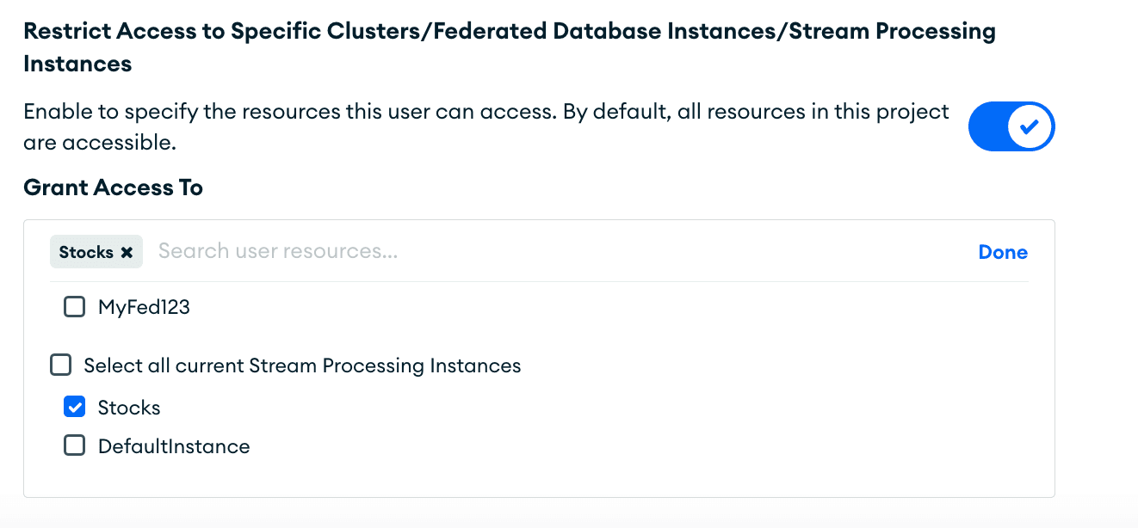Screen dimensions: 1138x528
Task: Check the MyFed123 checkbox
Action: [x=75, y=307]
